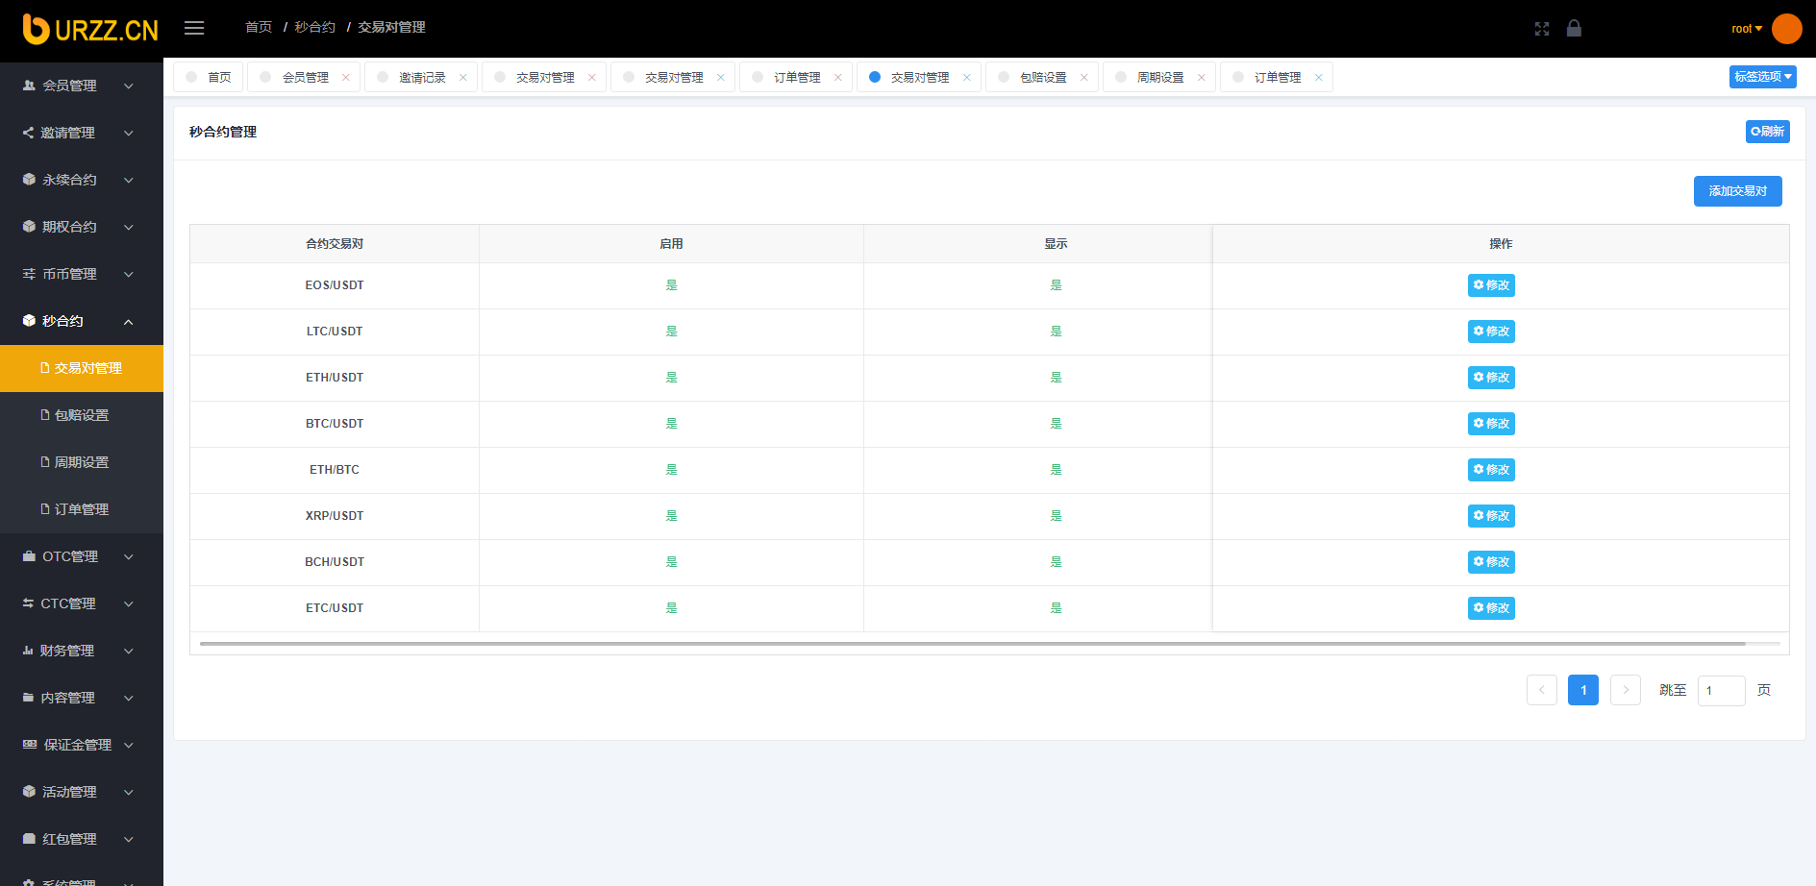Click 修改 for the ETH/BTC row
This screenshot has height=886, width=1816.
click(1491, 470)
